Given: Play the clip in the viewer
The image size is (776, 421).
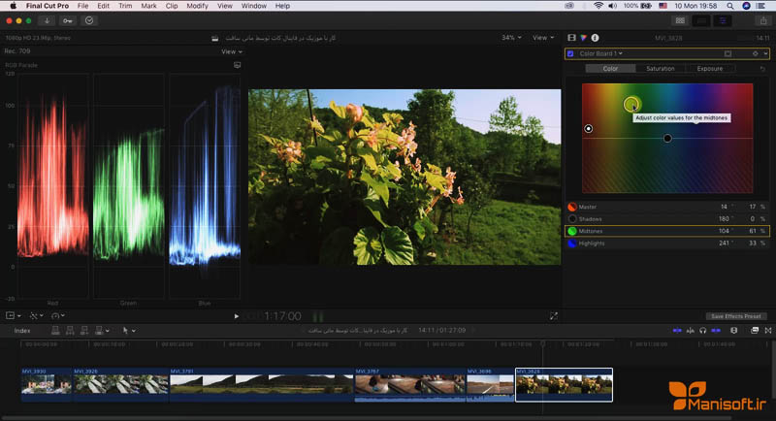Looking at the screenshot, I should click(236, 316).
